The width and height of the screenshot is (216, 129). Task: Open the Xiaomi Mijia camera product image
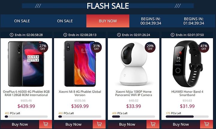[133, 64]
